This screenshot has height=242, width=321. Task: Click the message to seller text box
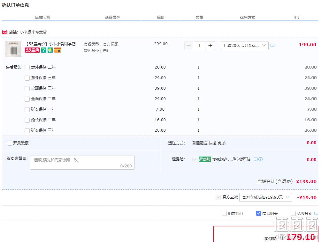(x=82, y=163)
